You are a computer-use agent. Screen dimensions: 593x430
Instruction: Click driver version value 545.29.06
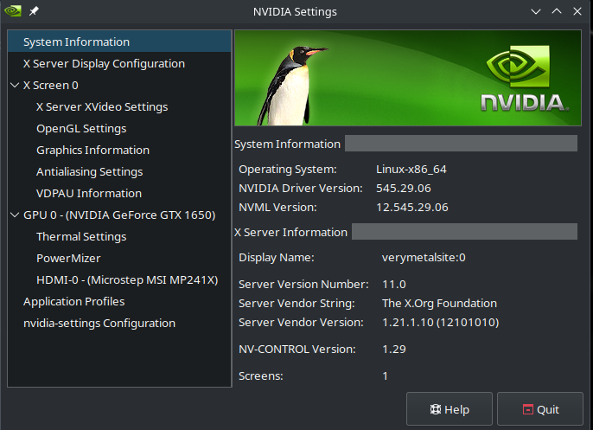tap(404, 188)
